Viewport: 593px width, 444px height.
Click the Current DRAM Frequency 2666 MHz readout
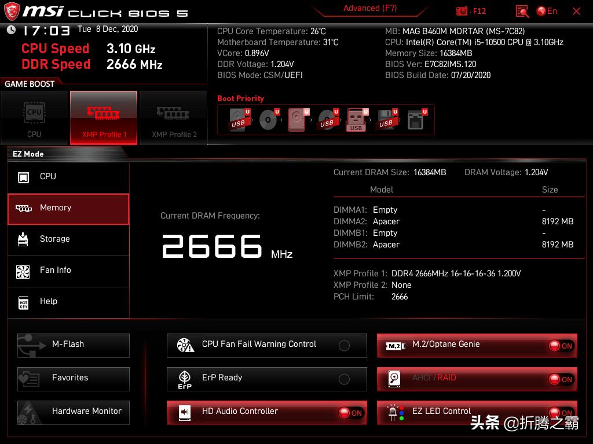click(x=227, y=246)
